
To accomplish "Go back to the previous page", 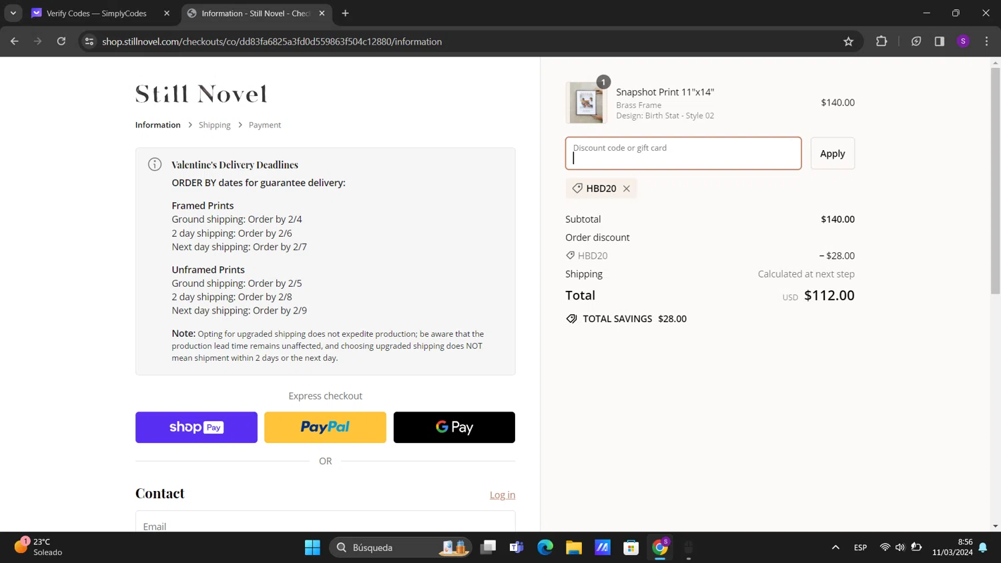I will [15, 41].
